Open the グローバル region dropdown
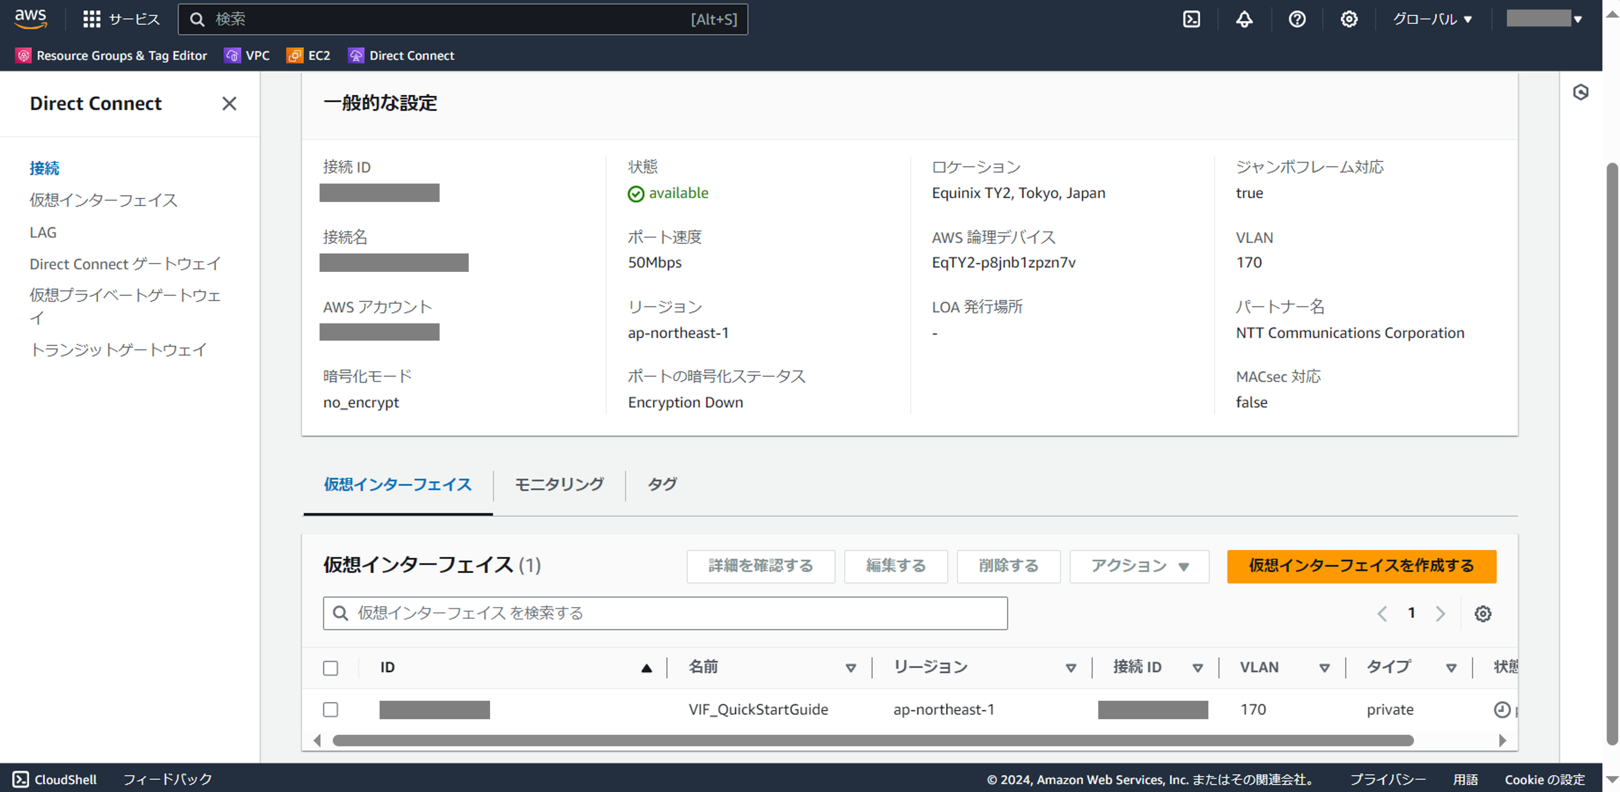The image size is (1620, 792). pos(1432,20)
